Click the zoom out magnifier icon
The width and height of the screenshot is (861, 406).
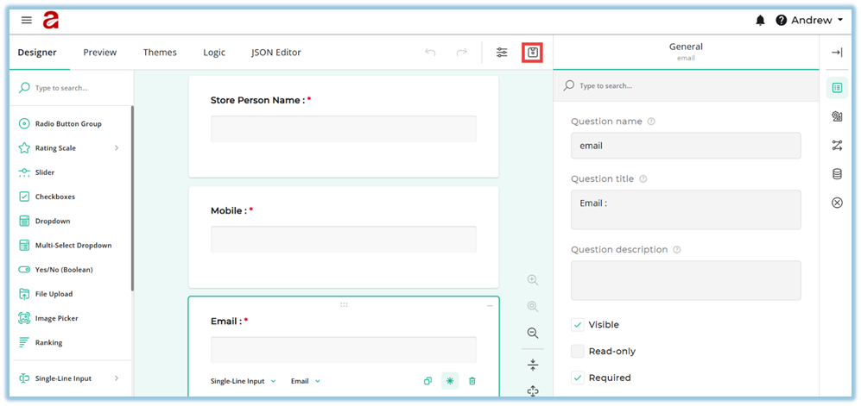coord(533,333)
